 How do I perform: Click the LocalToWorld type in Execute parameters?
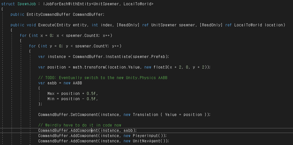pyautogui.click(x=248, y=25)
